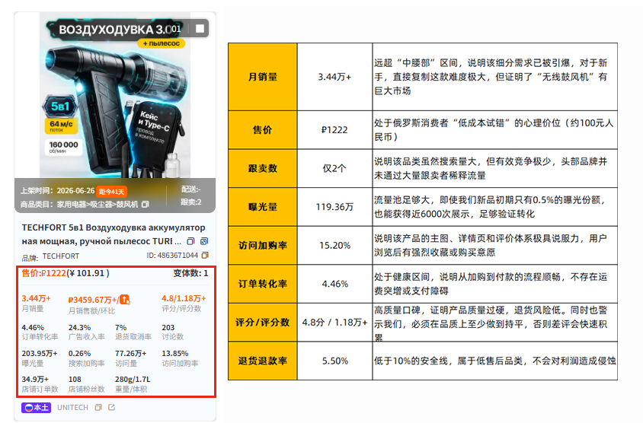The image size is (643, 423).
Task: Click remark starting 低于10%的安全线
Action: pyautogui.click(x=494, y=361)
